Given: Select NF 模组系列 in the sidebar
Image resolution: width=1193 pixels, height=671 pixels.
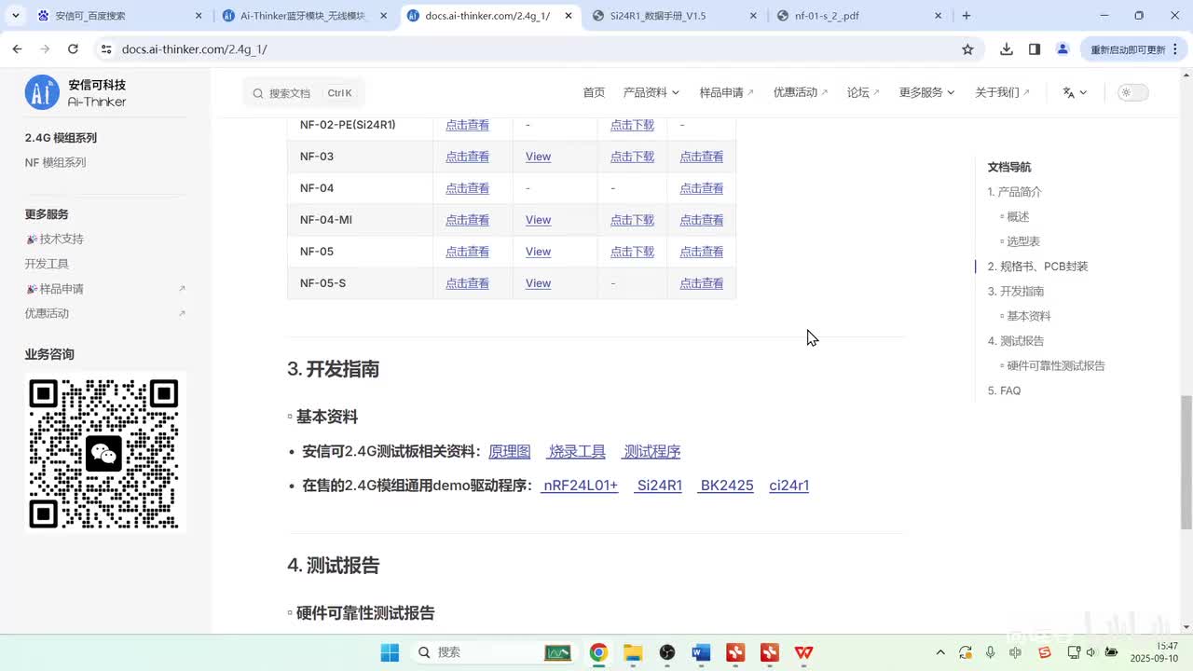Looking at the screenshot, I should point(55,162).
